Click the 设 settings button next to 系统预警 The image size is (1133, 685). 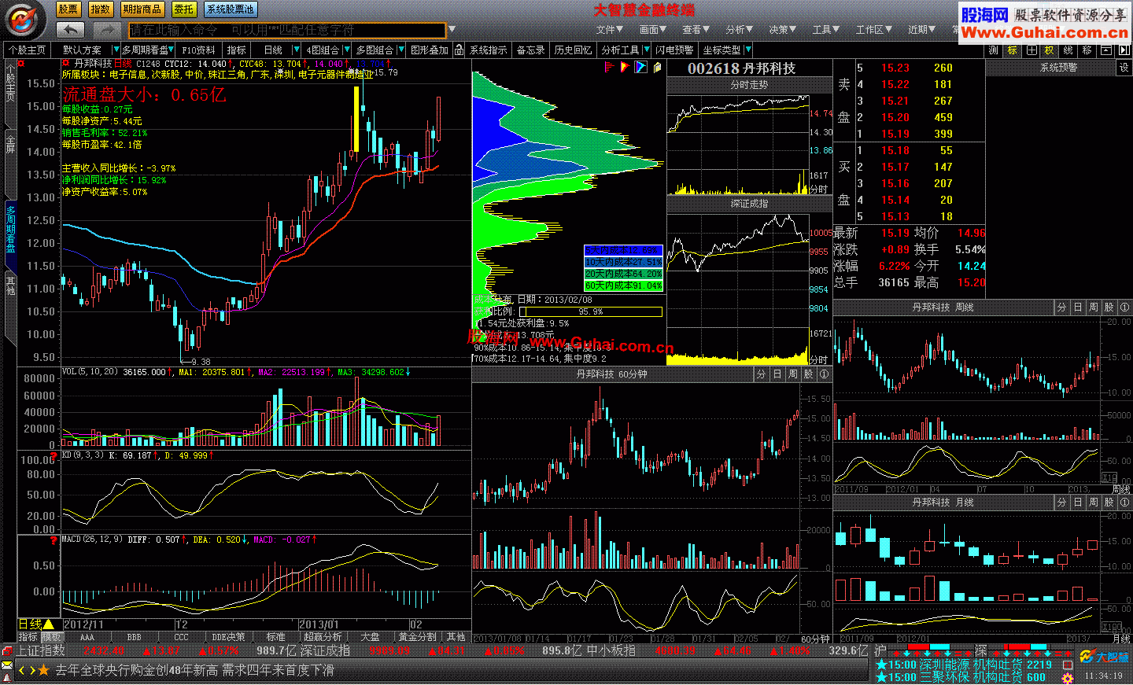coord(1124,68)
